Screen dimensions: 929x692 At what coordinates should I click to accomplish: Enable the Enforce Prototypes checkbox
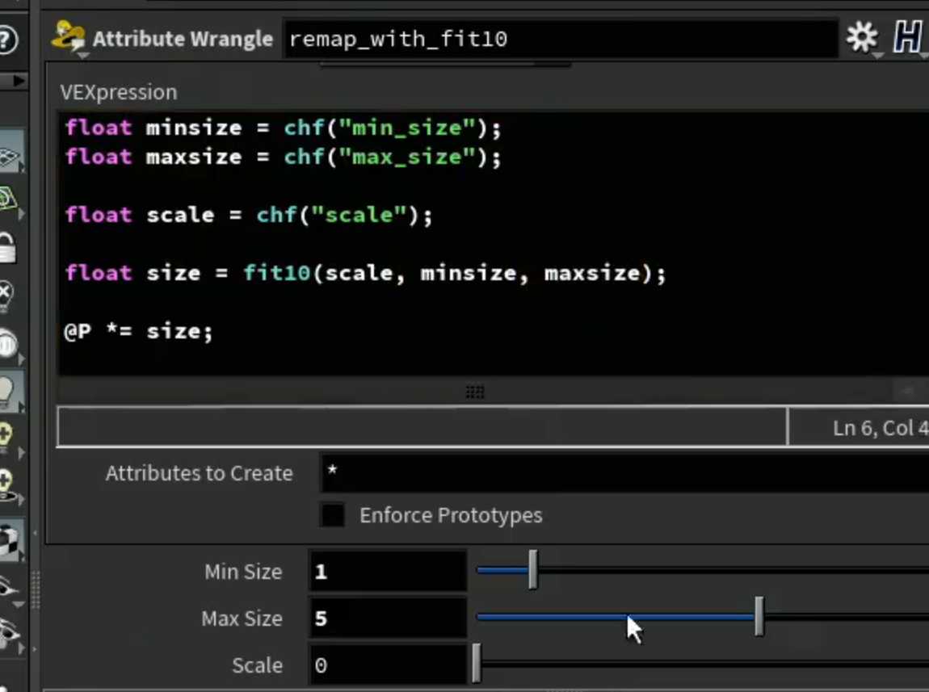coord(332,515)
